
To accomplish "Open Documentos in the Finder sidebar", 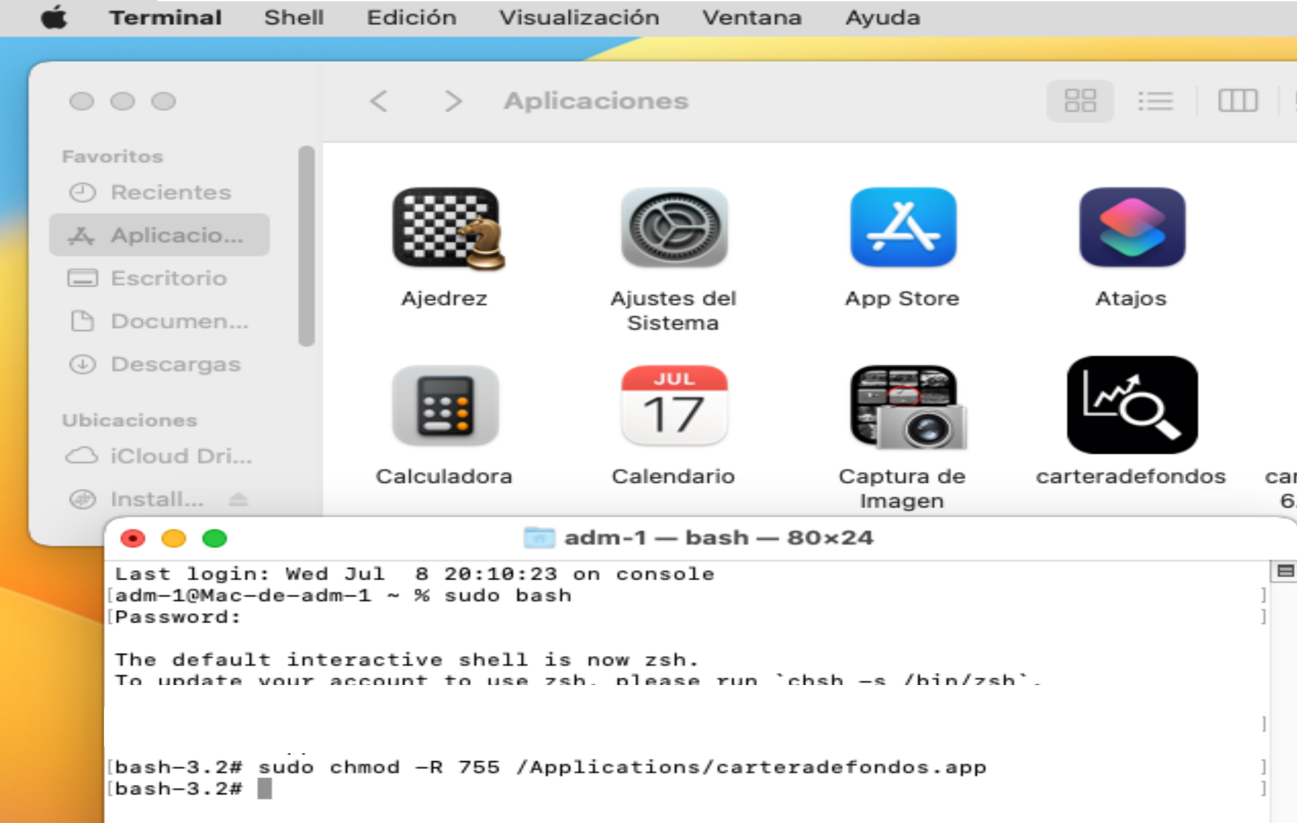I will pos(159,321).
